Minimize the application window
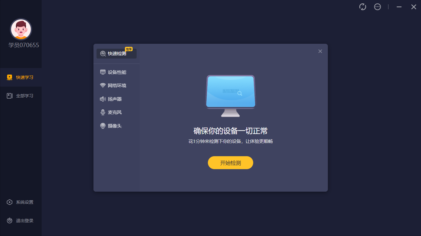 click(399, 7)
